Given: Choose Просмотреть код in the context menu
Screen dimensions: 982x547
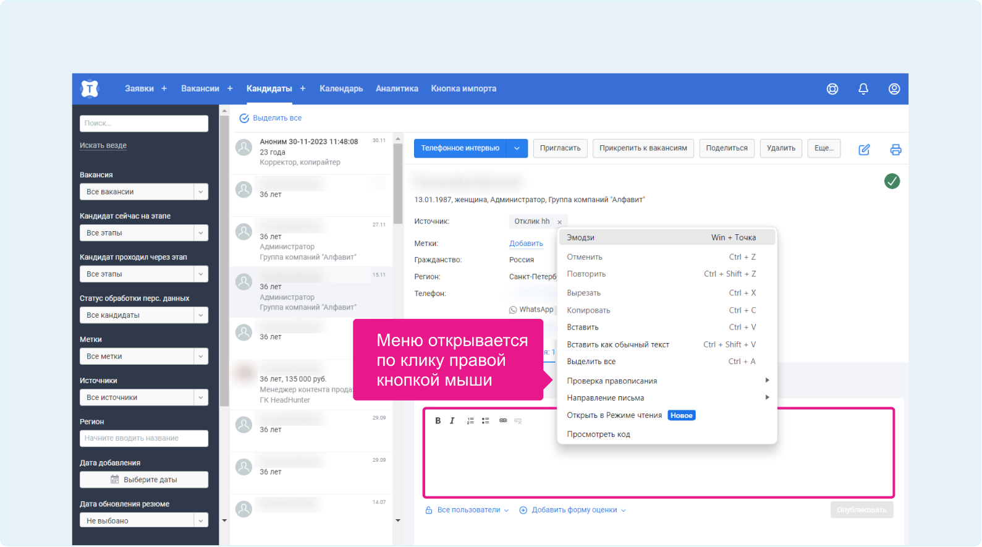Looking at the screenshot, I should click(667, 435).
